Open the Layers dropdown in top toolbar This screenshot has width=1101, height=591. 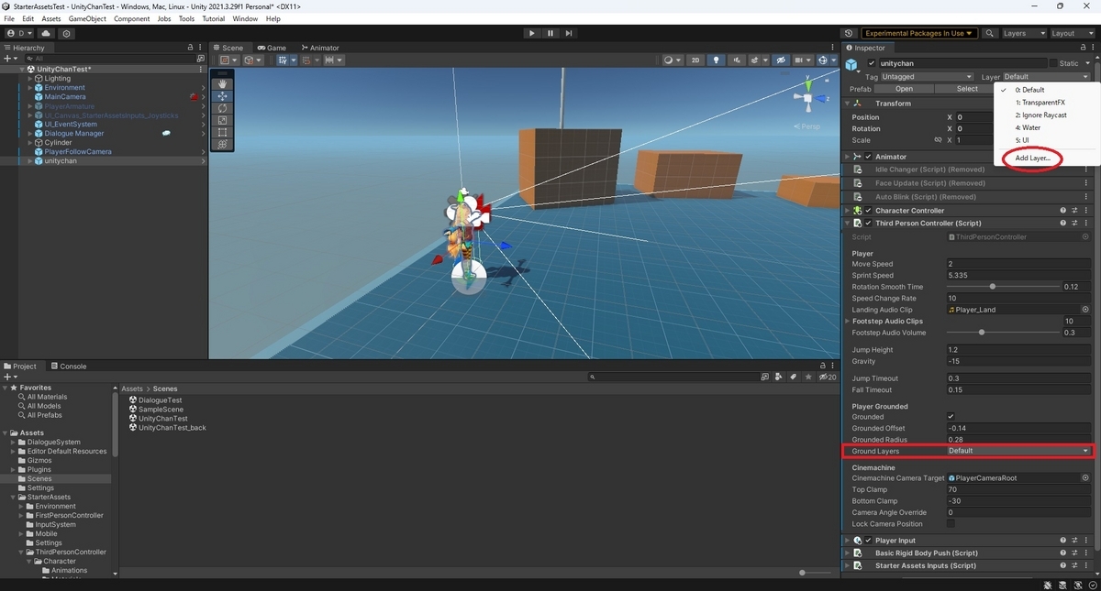pos(1023,33)
